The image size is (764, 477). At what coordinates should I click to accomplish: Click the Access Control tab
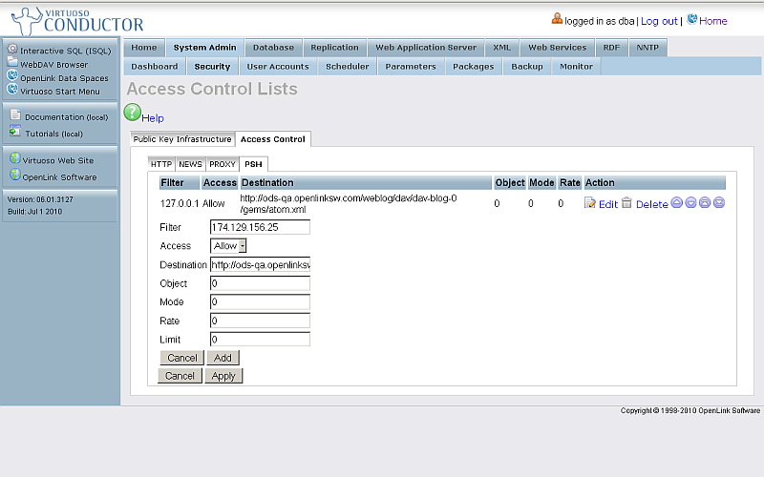tap(273, 139)
